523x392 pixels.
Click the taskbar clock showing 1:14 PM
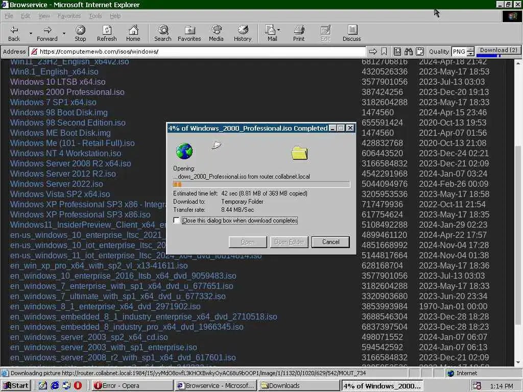pos(502,386)
